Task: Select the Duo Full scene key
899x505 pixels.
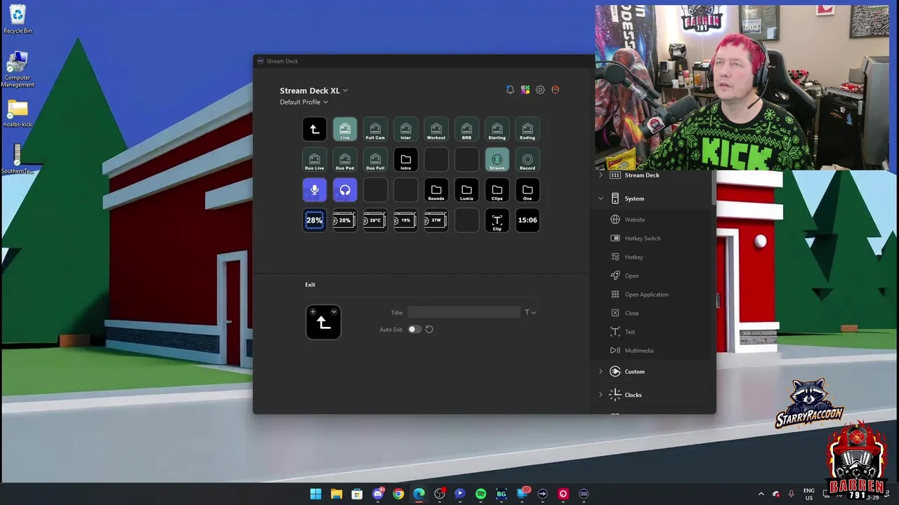Action: click(375, 159)
